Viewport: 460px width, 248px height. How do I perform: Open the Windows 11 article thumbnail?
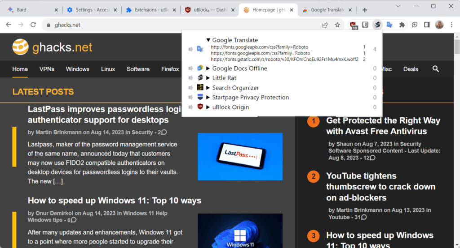pyautogui.click(x=240, y=231)
